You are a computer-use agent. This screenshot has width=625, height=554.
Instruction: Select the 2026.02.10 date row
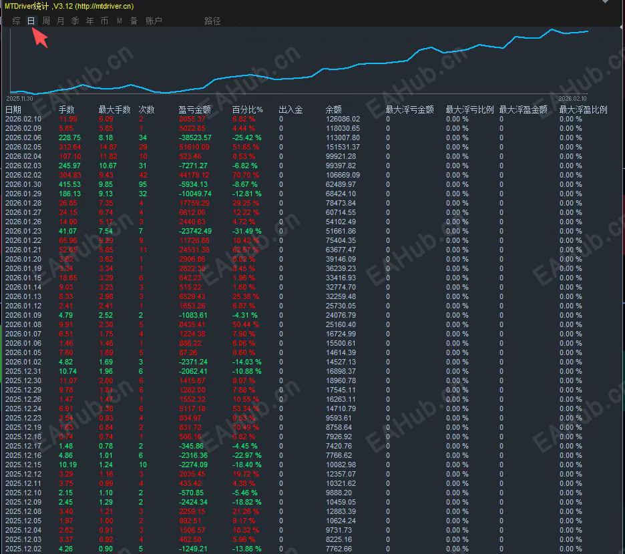tap(23, 119)
